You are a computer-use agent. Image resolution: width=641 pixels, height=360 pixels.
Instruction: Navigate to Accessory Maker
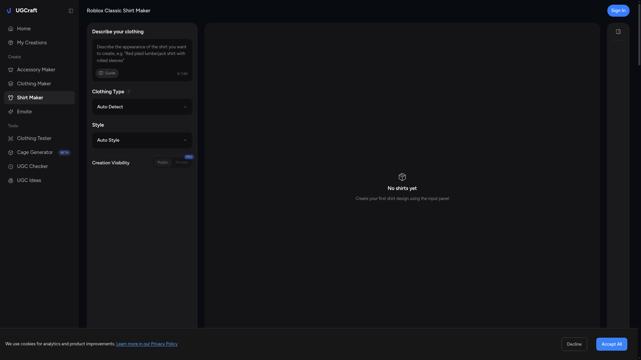coord(39,70)
